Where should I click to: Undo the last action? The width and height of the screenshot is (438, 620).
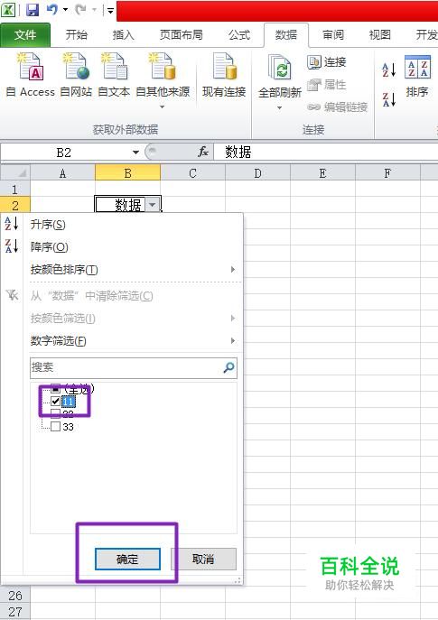[x=51, y=10]
